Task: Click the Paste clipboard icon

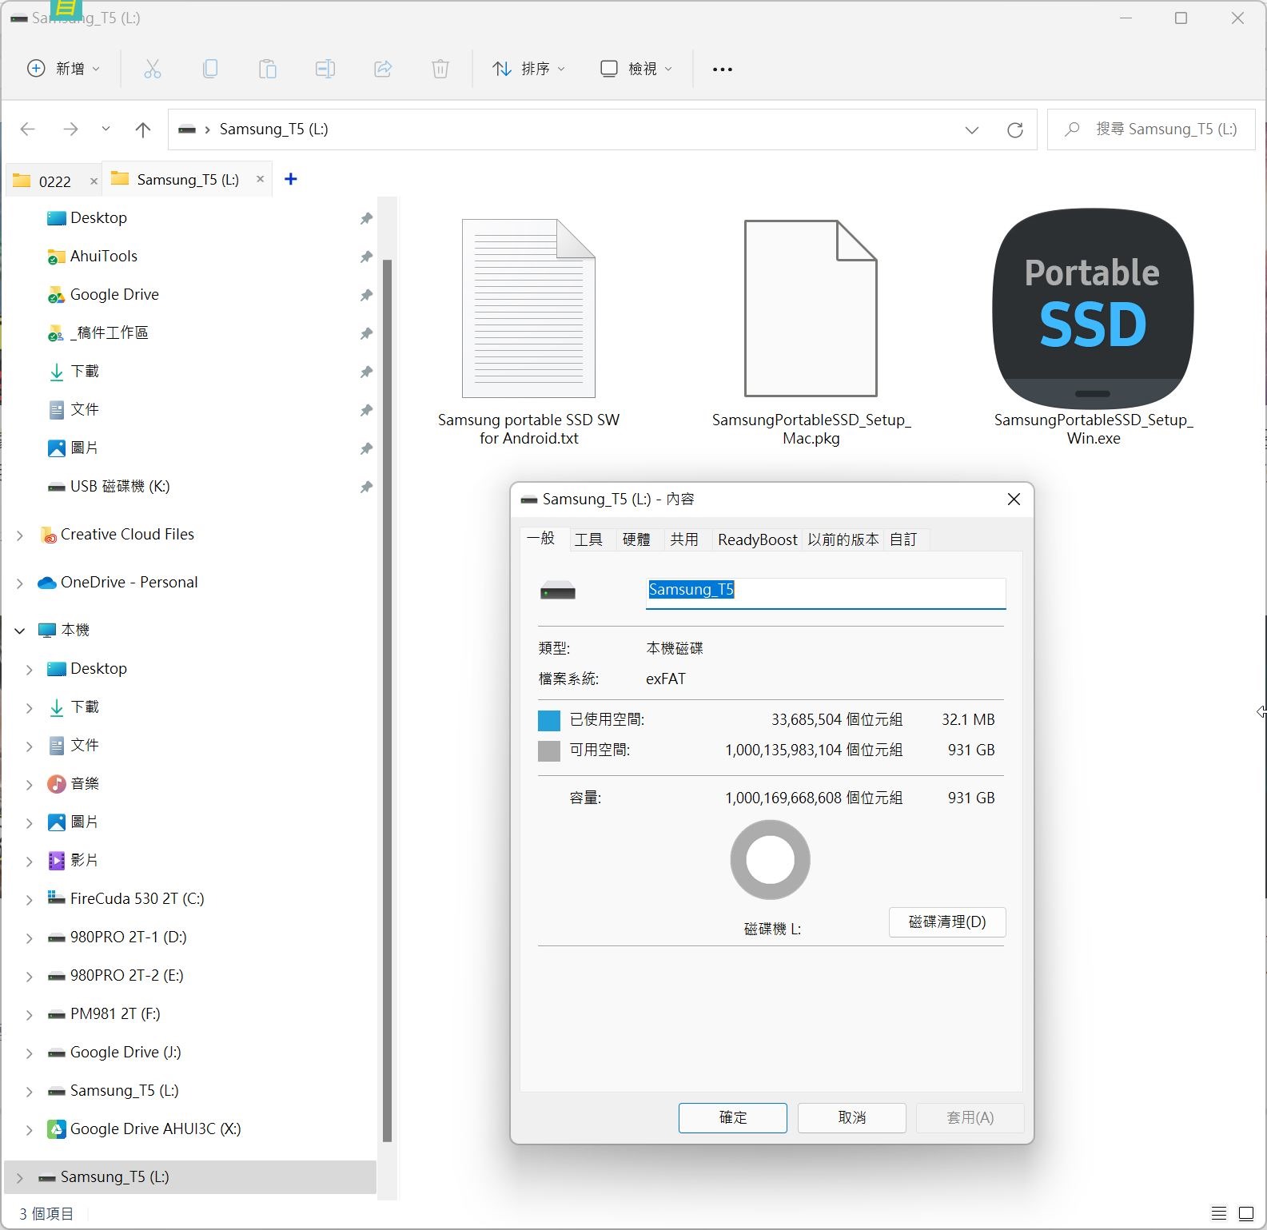Action: 268,70
